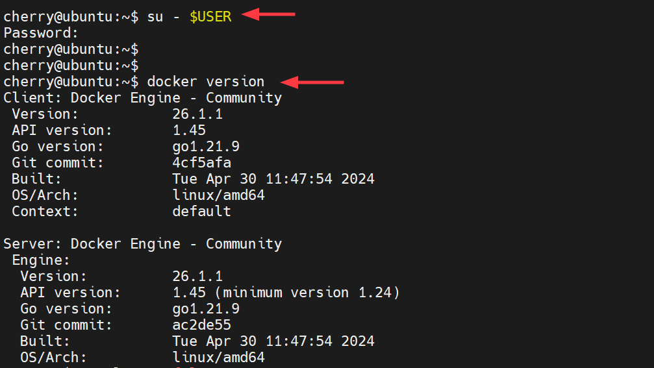Click the Context value default
654x368 pixels.
(x=201, y=211)
